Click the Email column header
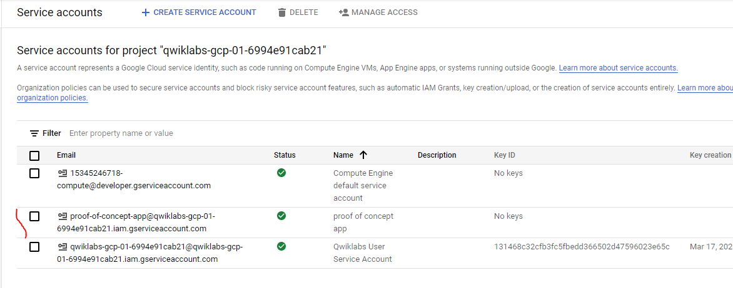 click(66, 155)
